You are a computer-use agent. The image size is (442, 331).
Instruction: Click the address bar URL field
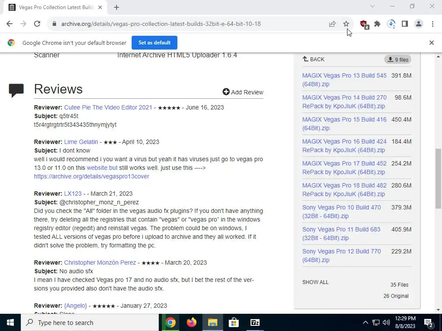click(161, 24)
